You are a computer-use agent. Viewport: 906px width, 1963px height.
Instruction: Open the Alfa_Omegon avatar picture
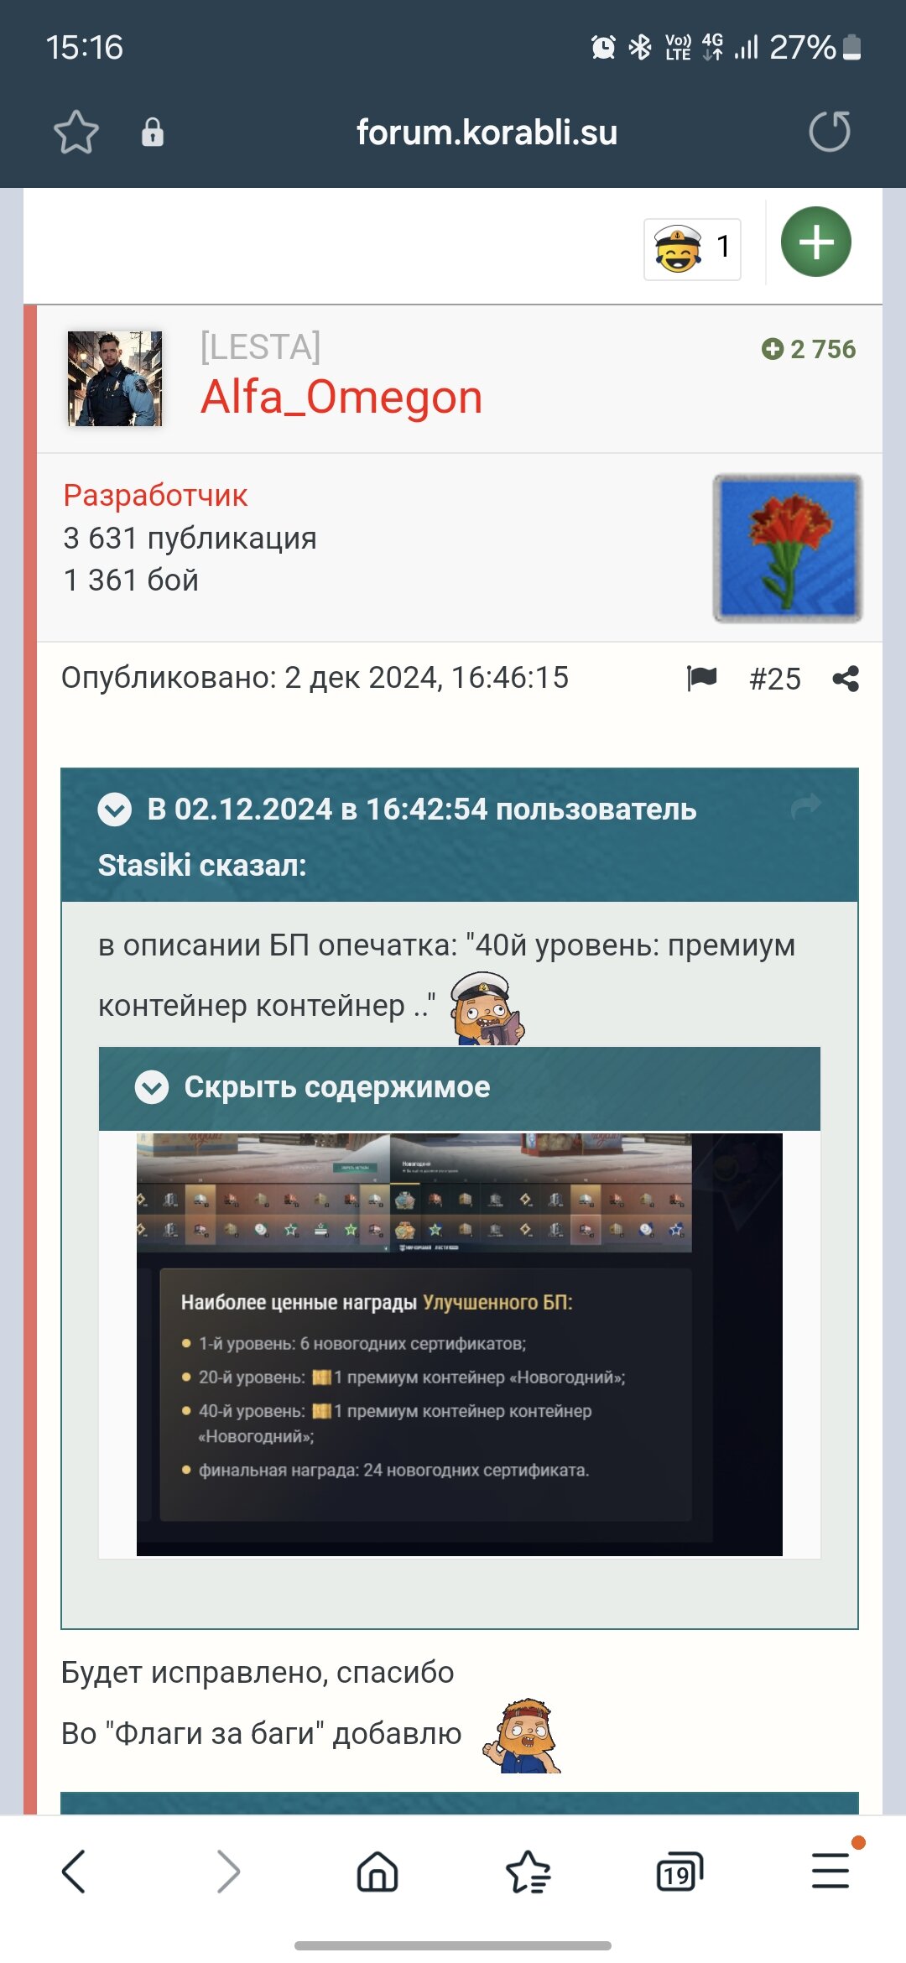tap(115, 378)
